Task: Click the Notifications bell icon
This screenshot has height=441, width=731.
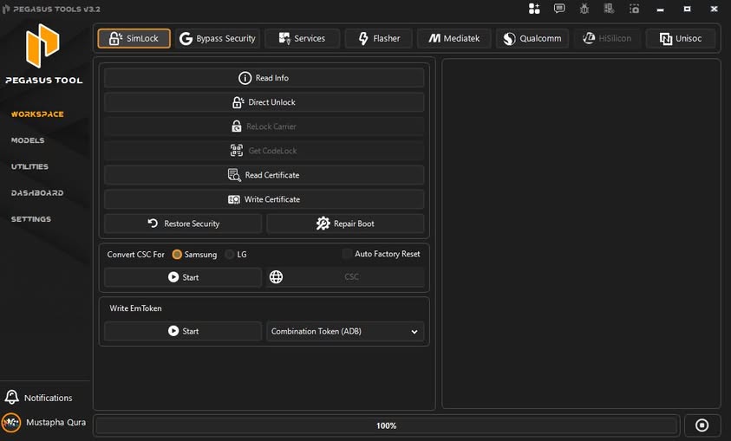Action: [x=12, y=398]
